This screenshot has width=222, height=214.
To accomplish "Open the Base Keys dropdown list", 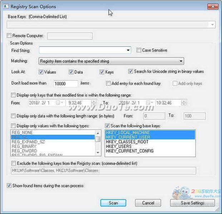I will pyautogui.click(x=213, y=25).
